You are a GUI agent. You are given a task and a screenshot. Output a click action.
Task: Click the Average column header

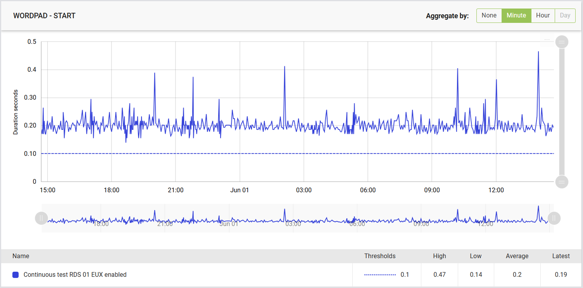517,256
